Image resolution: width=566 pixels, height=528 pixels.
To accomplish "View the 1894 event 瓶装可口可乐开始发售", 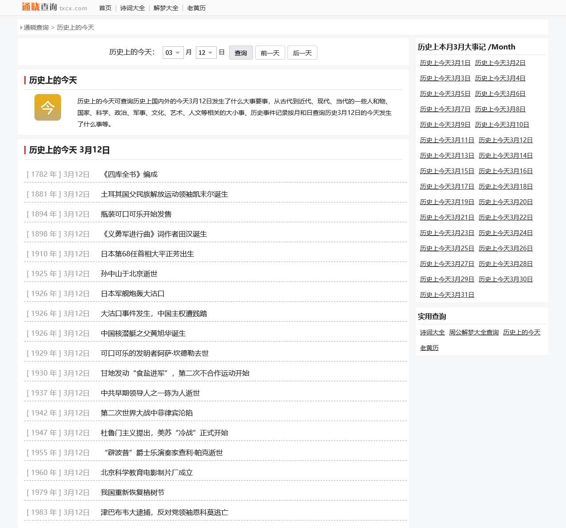I will pos(135,214).
